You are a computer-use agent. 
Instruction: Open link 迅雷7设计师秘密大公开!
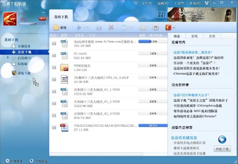191,95
